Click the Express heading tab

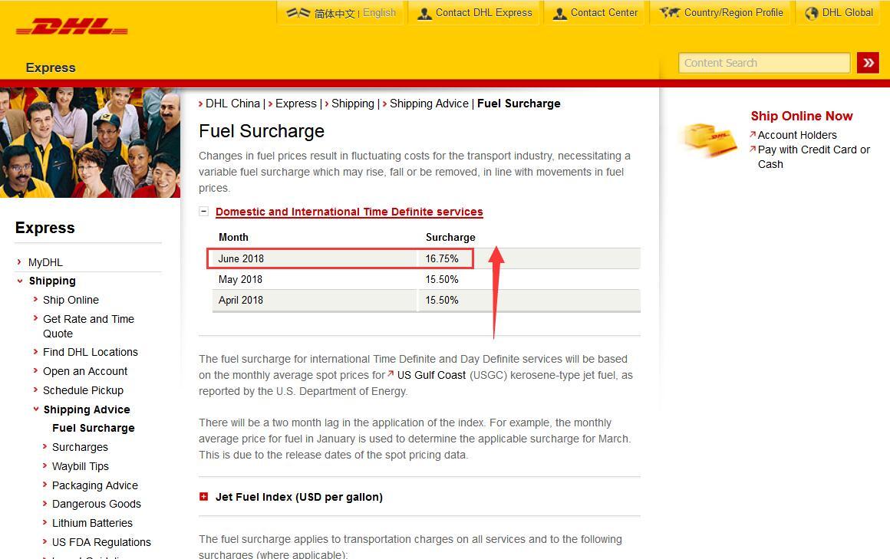pos(51,67)
